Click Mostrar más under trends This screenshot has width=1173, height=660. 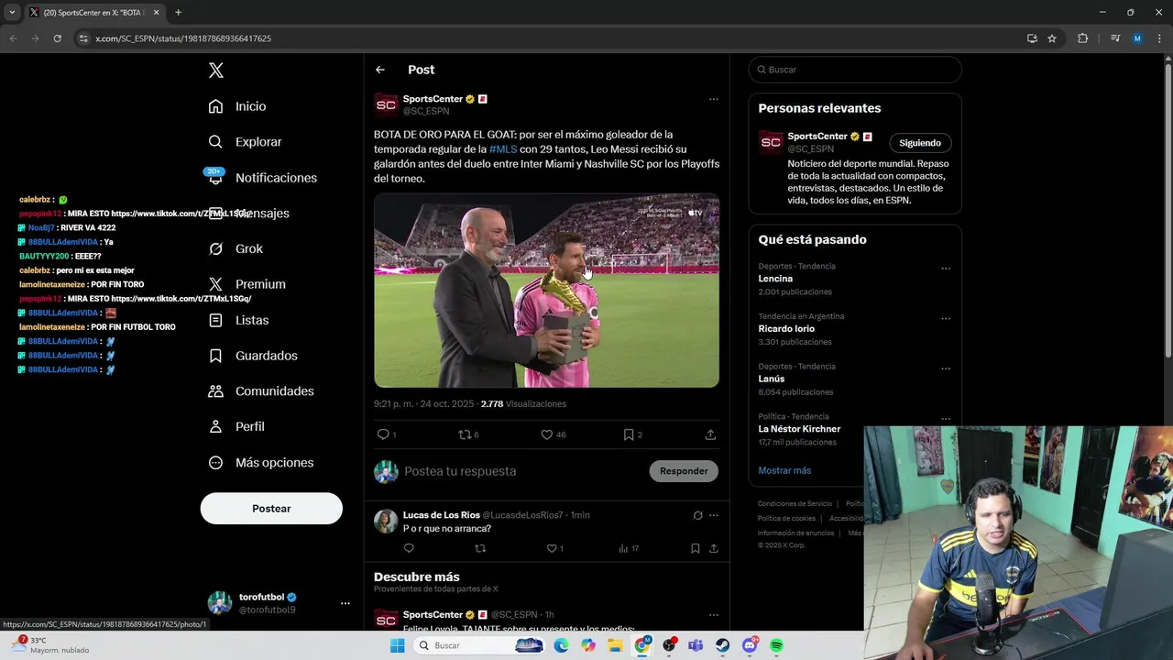coord(784,470)
